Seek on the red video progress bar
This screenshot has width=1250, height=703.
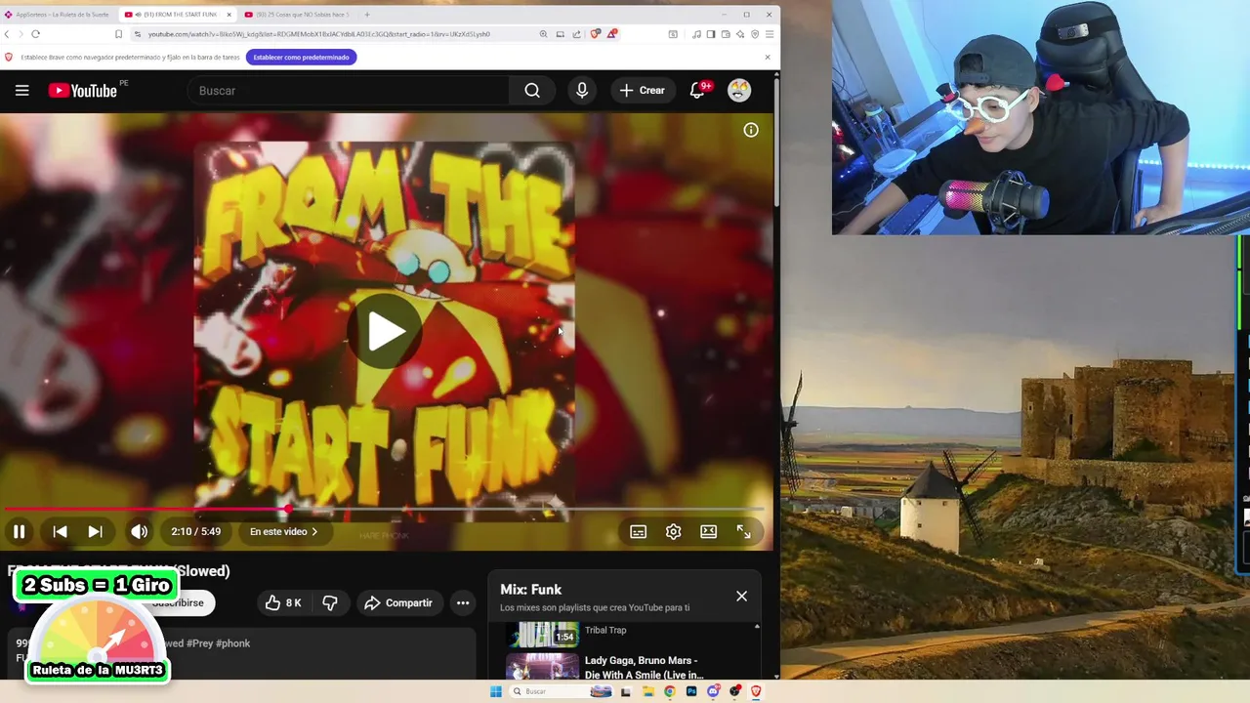click(x=383, y=509)
